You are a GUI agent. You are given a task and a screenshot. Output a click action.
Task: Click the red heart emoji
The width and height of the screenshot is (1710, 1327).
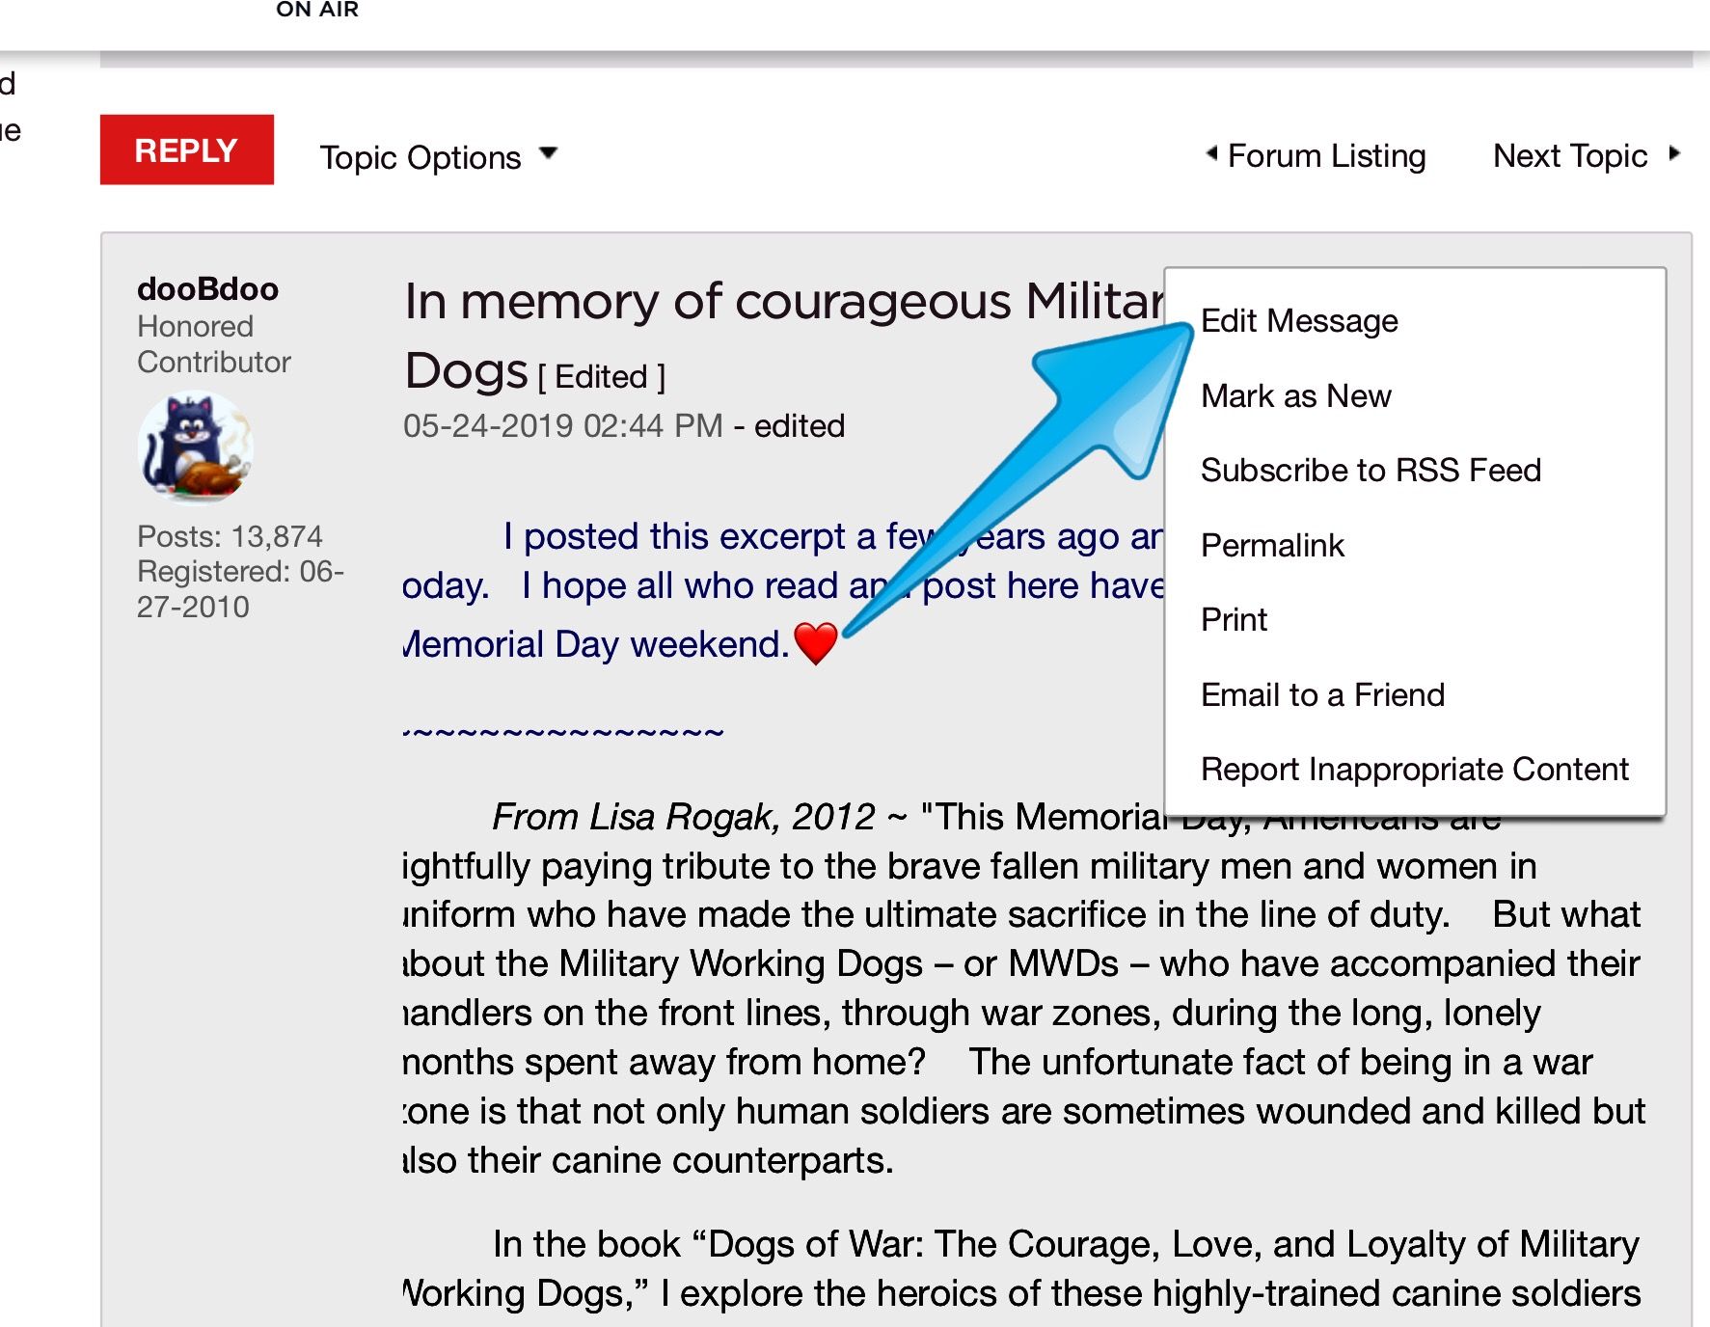815,643
